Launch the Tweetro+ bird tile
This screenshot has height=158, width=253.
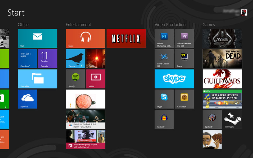76,58
